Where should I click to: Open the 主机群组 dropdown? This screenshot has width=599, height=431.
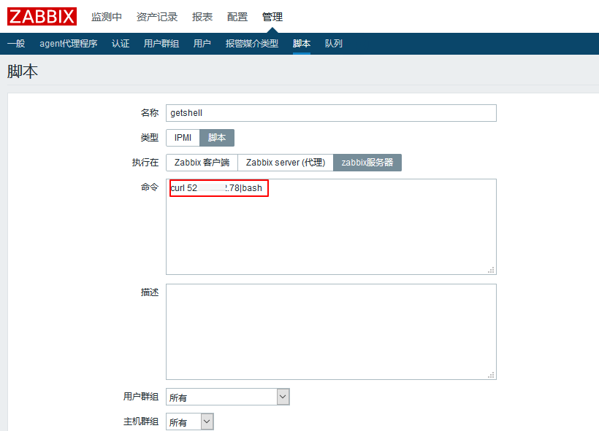(x=189, y=422)
